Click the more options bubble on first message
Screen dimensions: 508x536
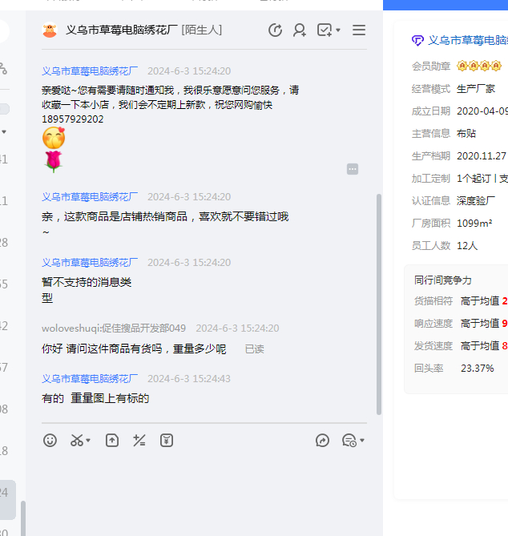click(353, 169)
